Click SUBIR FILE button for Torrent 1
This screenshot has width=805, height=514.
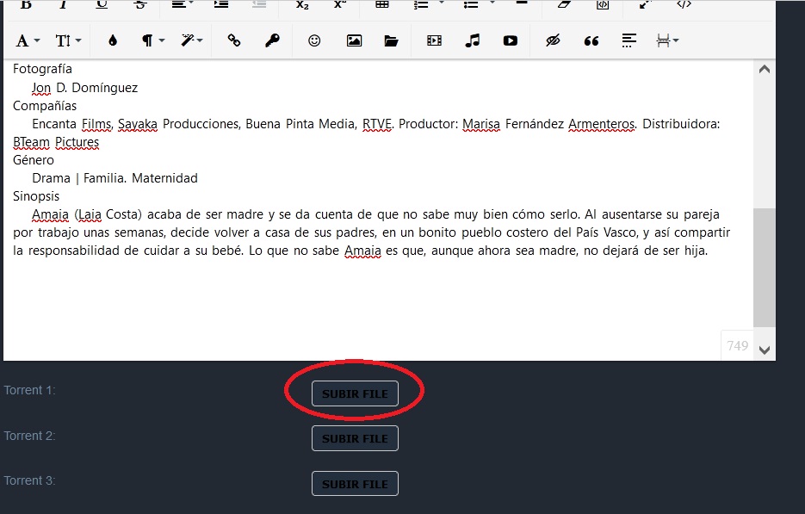coord(355,393)
